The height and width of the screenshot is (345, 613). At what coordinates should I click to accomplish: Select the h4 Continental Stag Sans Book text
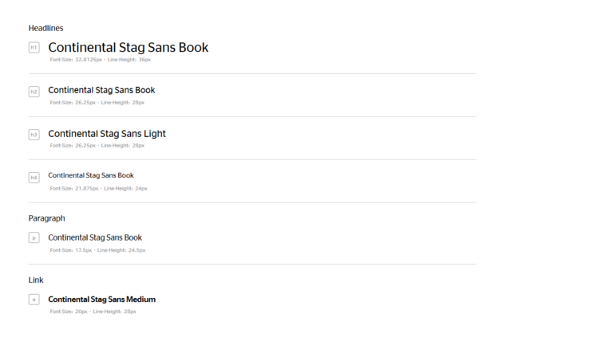[x=91, y=175]
